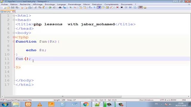The width and height of the screenshot is (191, 107).
Task: Open the Exécution menu
Action: click(97, 4)
